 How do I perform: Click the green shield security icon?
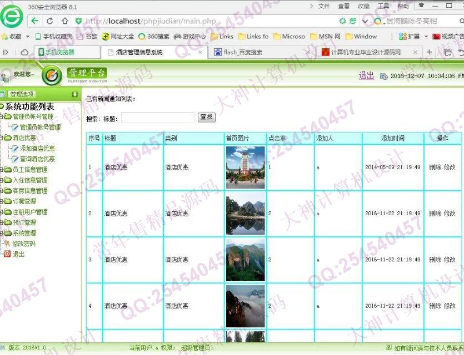(x=78, y=21)
